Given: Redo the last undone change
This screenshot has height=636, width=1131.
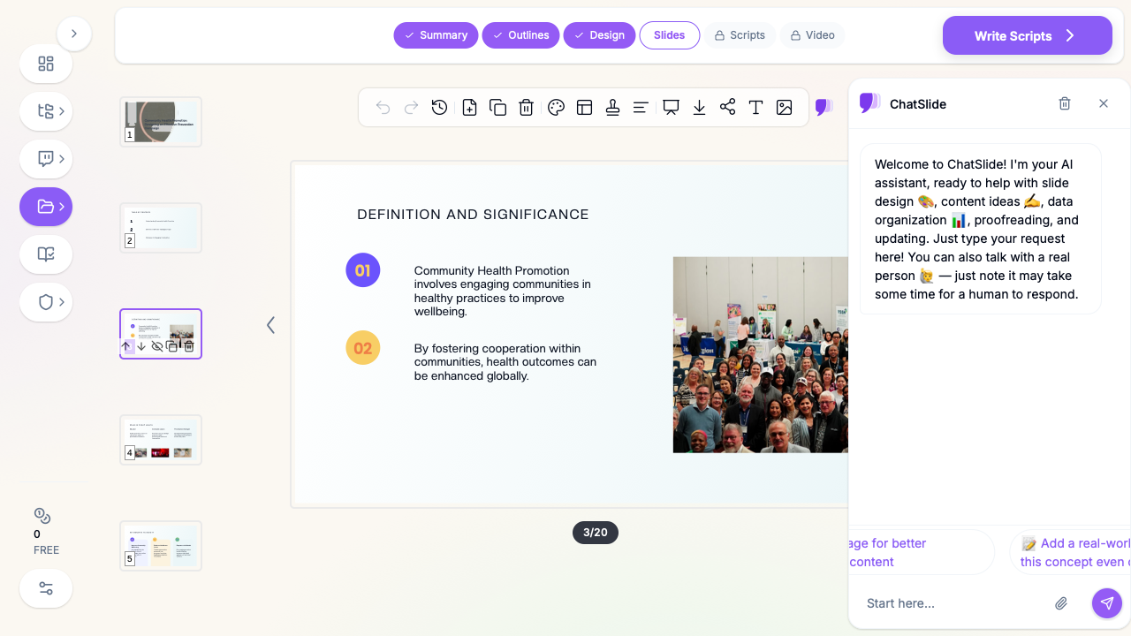Looking at the screenshot, I should [411, 108].
